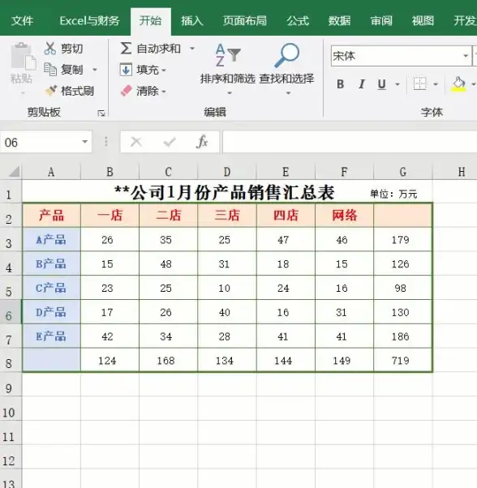Apply the yellow fill color bucket
The height and width of the screenshot is (488, 477).
pos(458,84)
